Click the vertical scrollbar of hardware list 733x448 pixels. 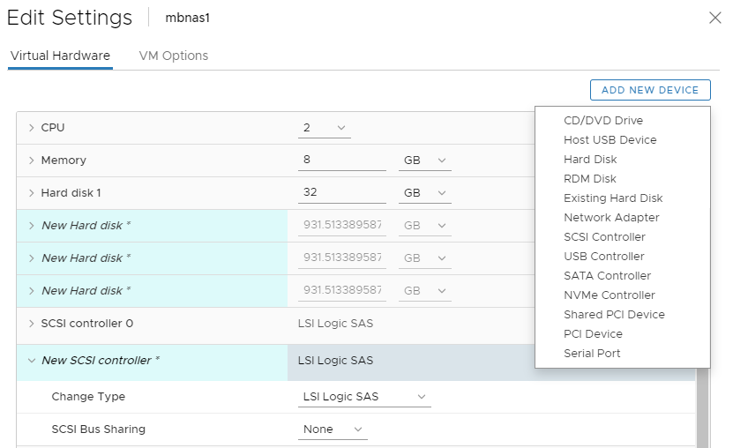click(x=703, y=407)
